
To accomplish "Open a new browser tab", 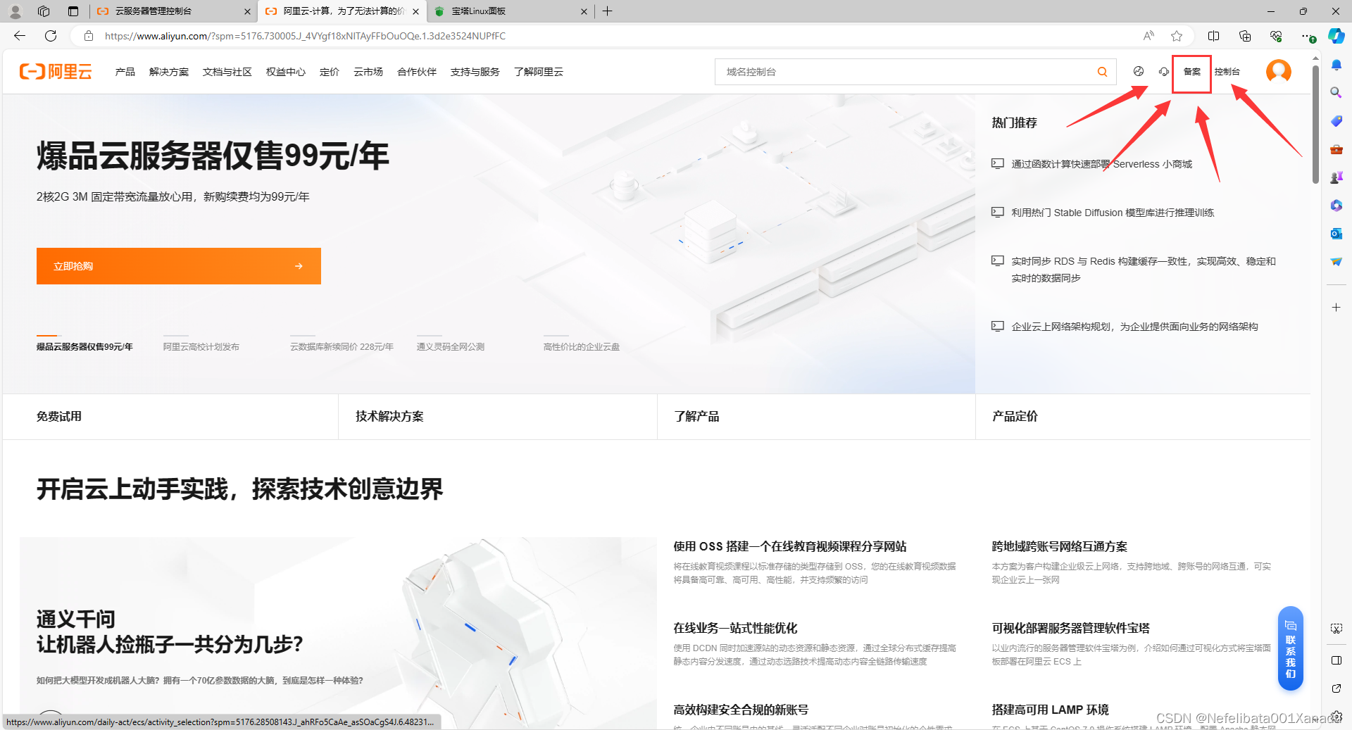I will [608, 11].
